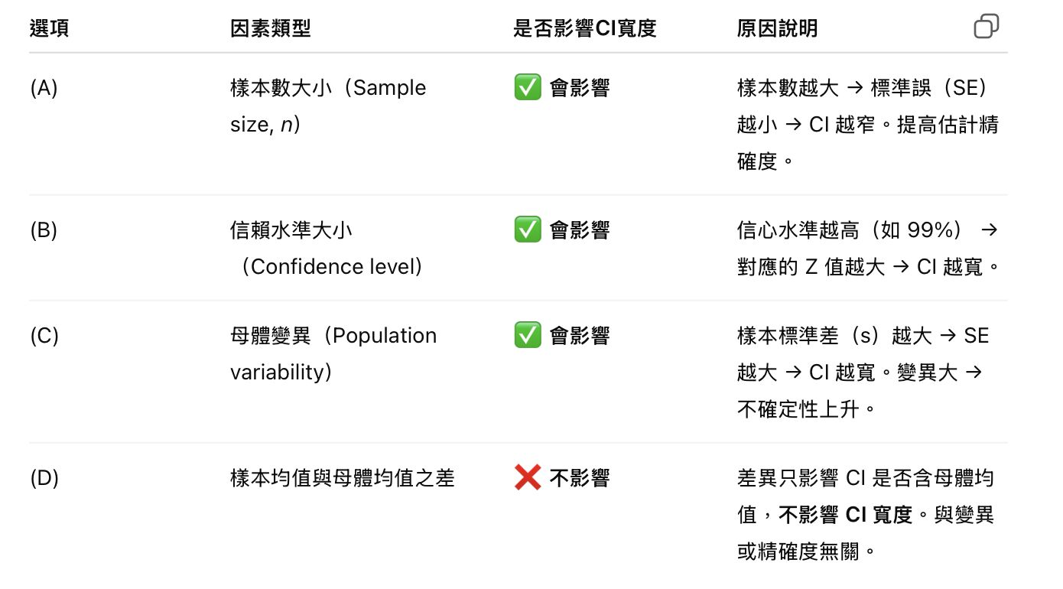1063x589 pixels.
Task: Click the red X mark in row (D)
Action: point(527,478)
